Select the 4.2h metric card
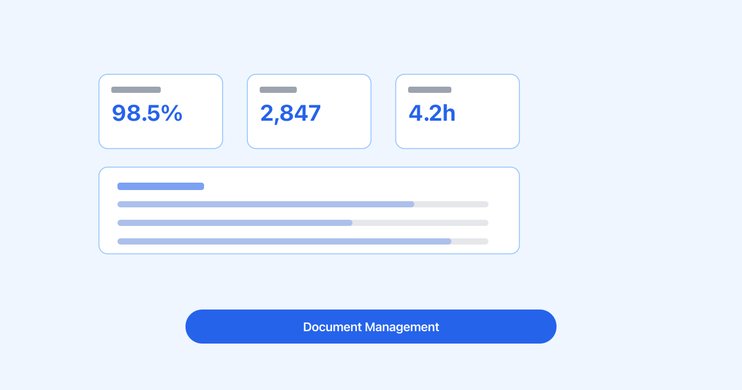The height and width of the screenshot is (390, 742). pyautogui.click(x=458, y=111)
